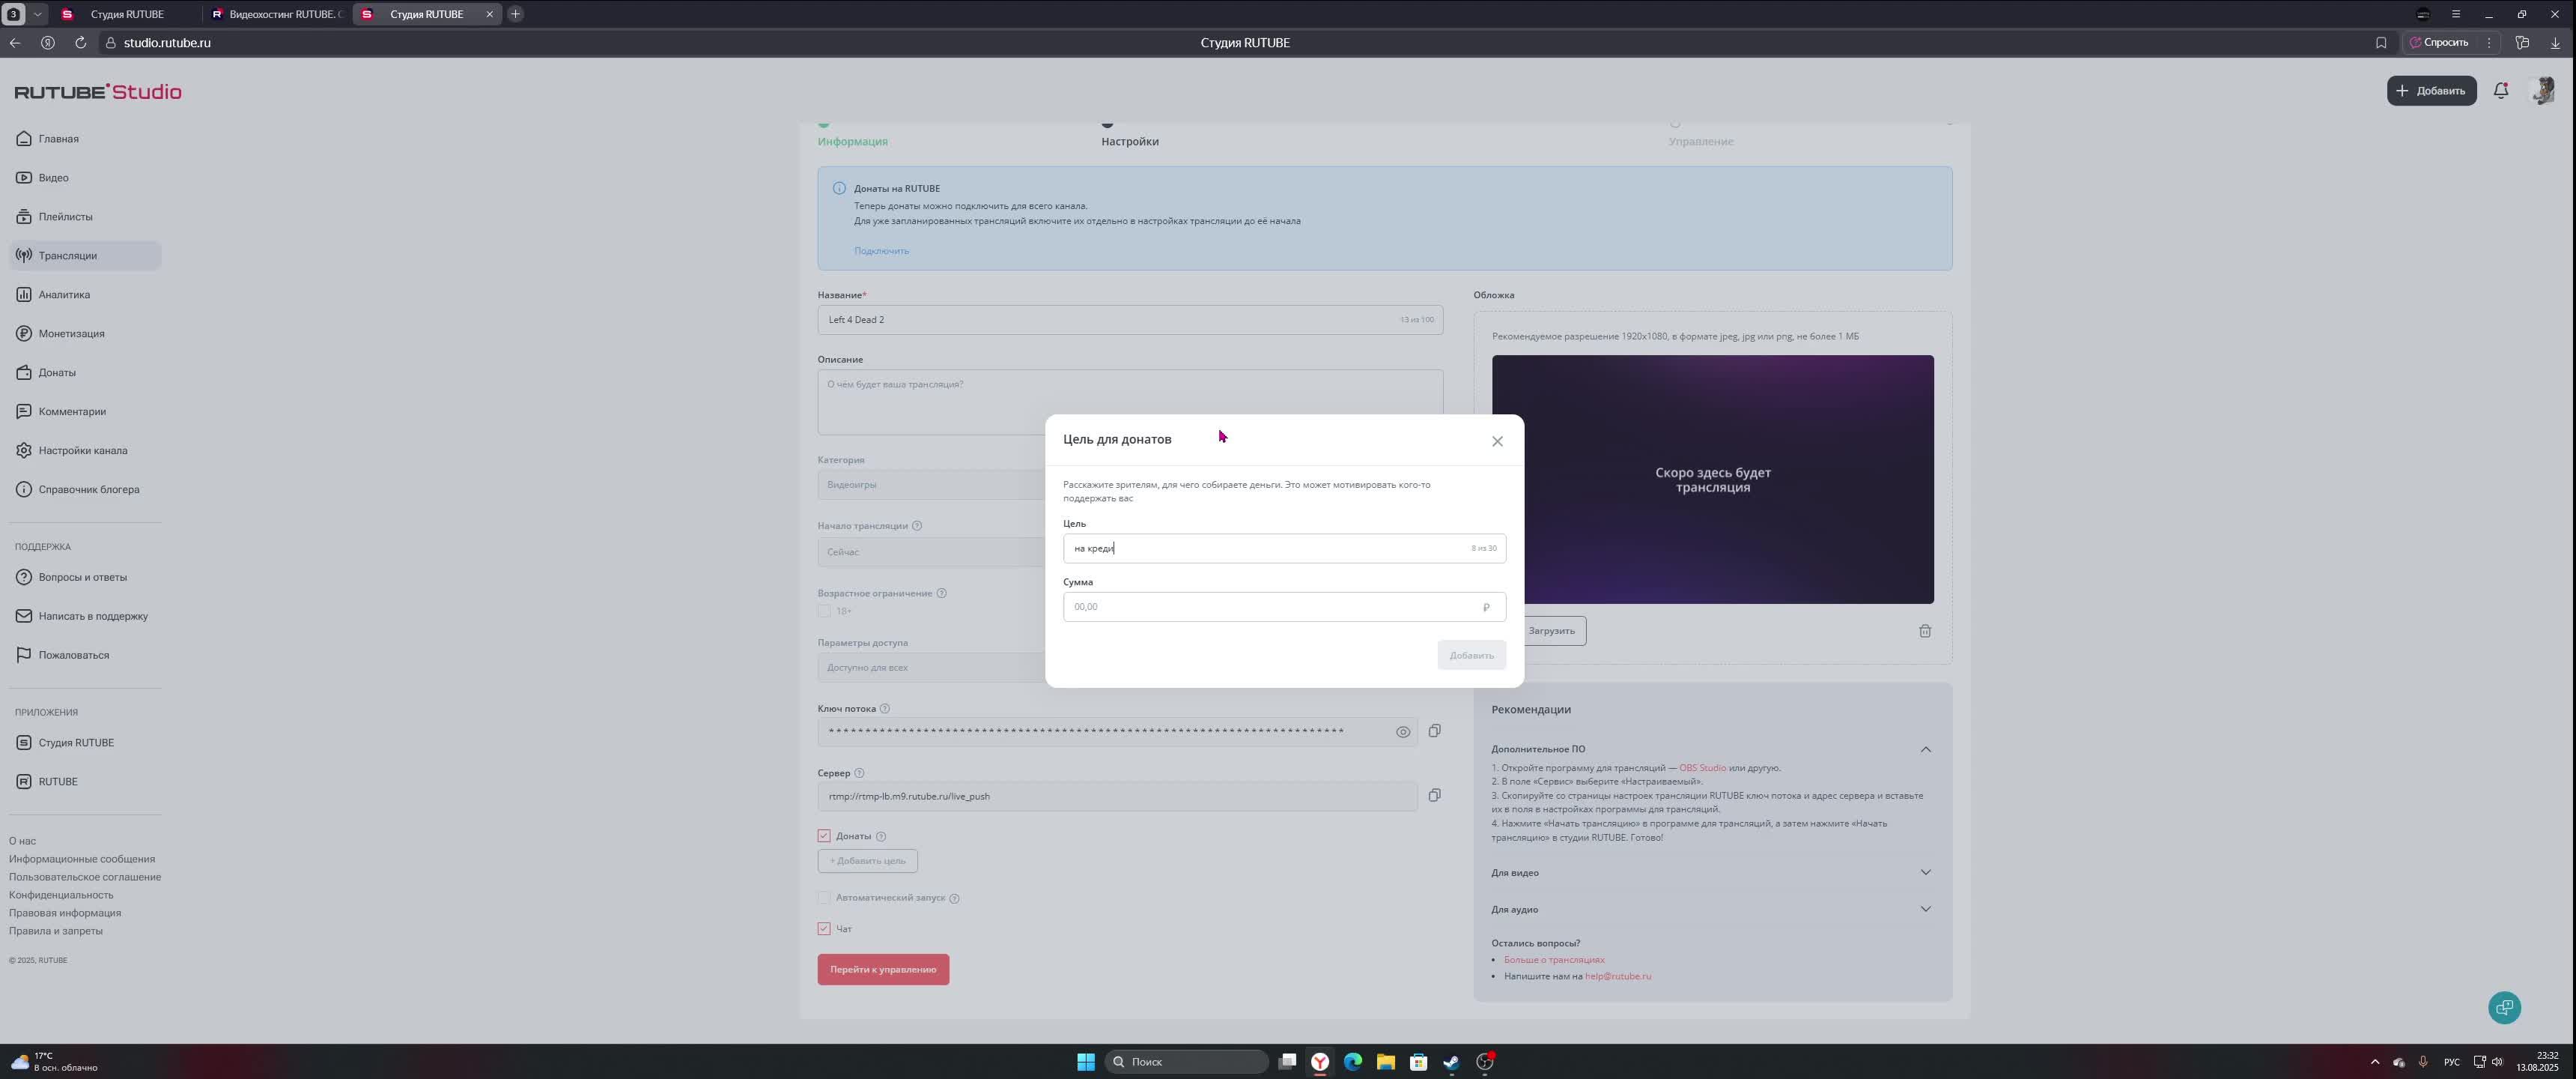Copy the server URL
The height and width of the screenshot is (1079, 2576).
(1434, 796)
